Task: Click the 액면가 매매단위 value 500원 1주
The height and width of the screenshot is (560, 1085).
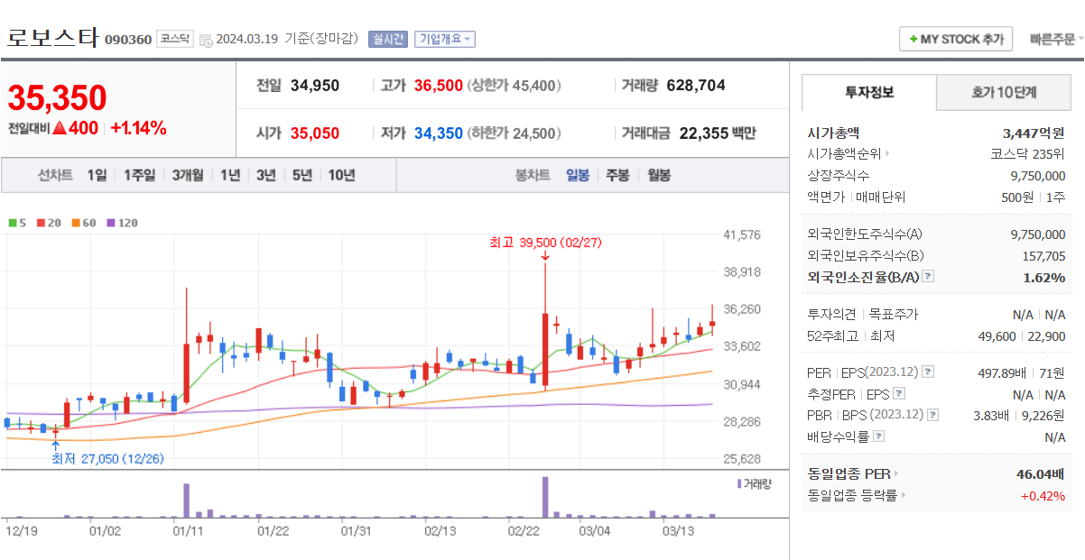Action: click(x=1034, y=197)
